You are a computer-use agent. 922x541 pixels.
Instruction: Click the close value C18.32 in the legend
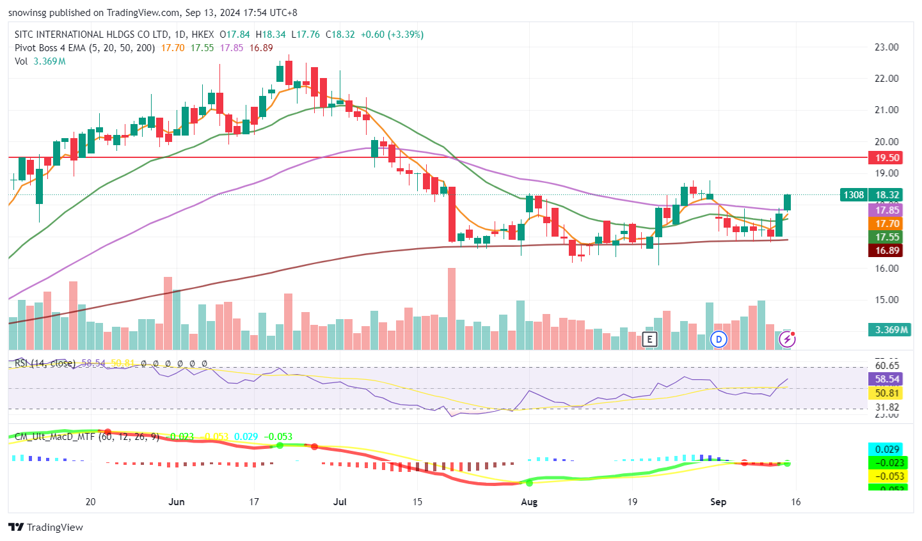[340, 35]
